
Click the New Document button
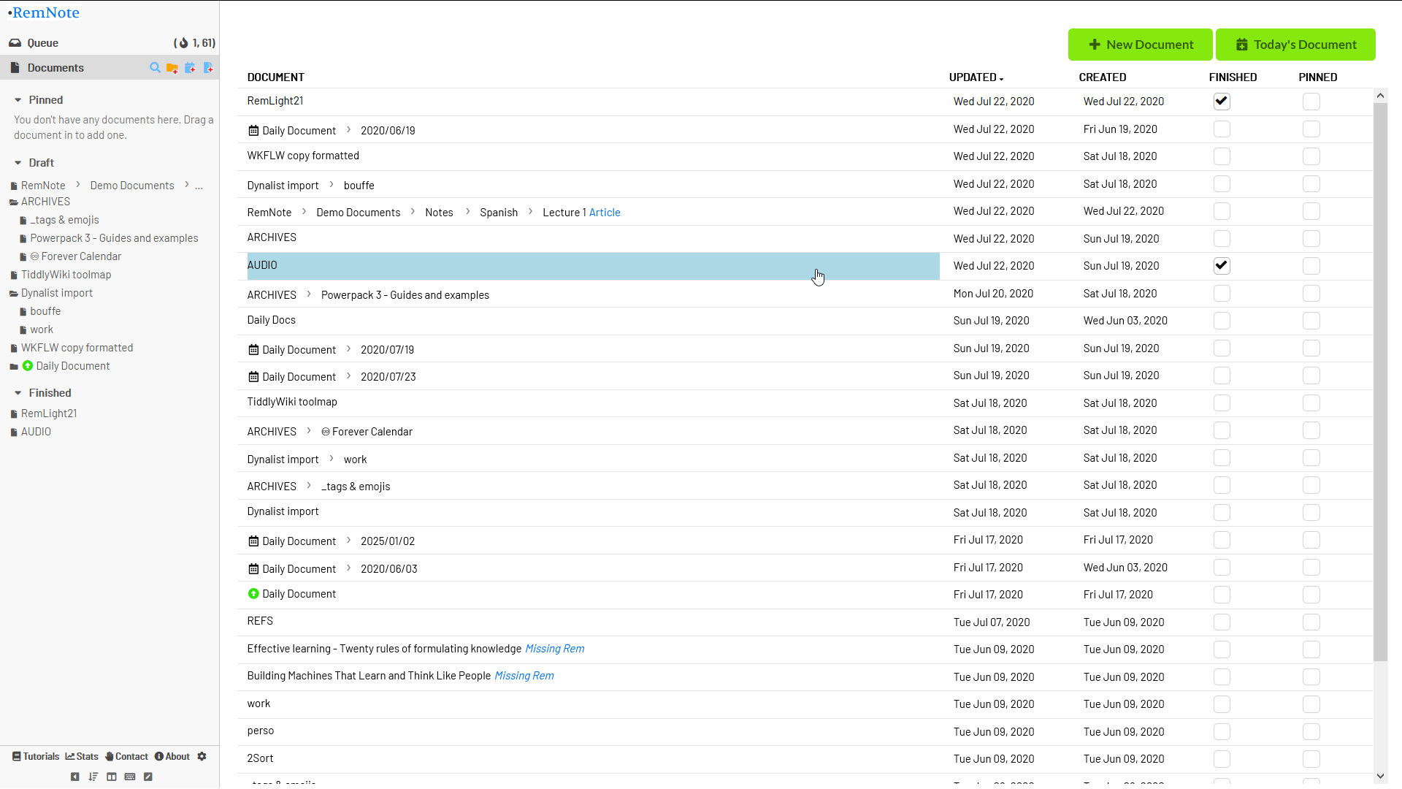pyautogui.click(x=1140, y=45)
